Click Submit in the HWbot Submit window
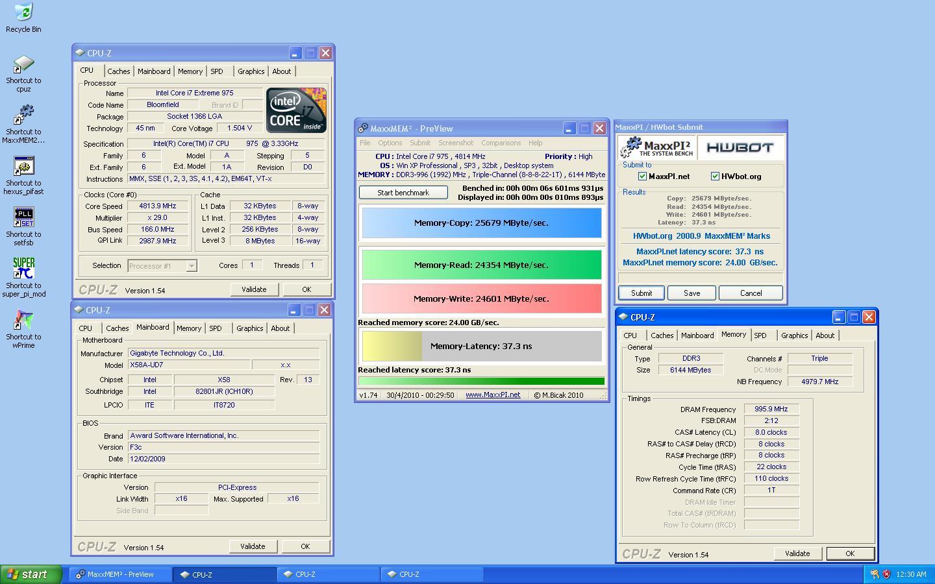 tap(642, 293)
